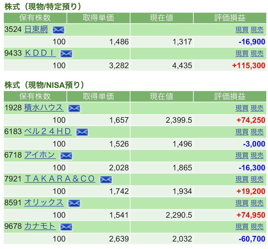Open the アイホン stock link

(40, 155)
